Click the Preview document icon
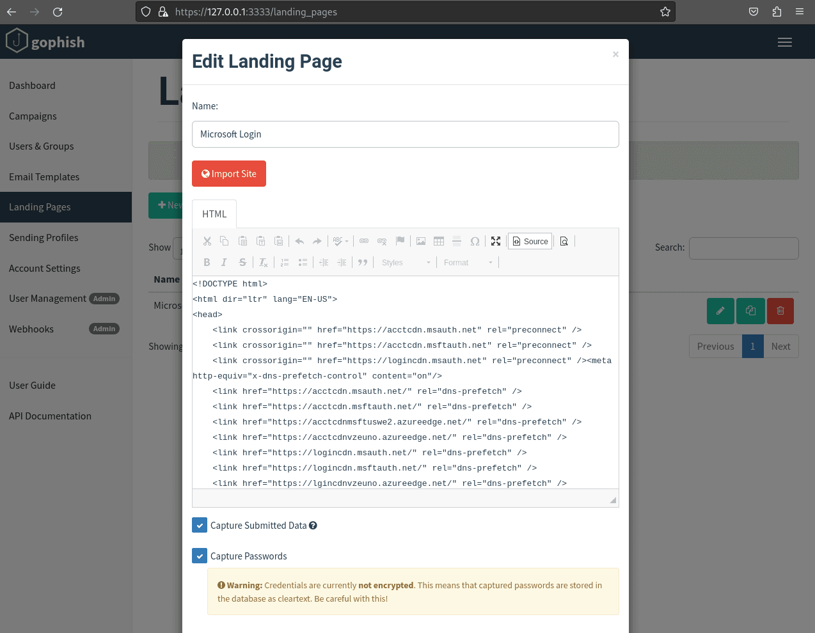The width and height of the screenshot is (815, 633). 564,241
